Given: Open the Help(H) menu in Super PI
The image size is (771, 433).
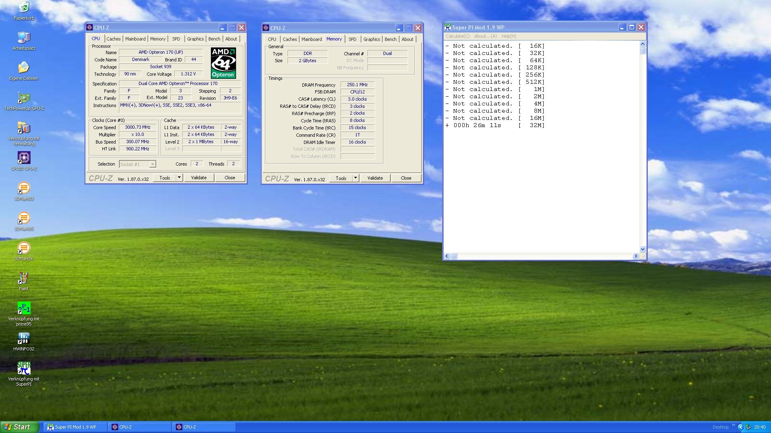Looking at the screenshot, I should pos(508,36).
